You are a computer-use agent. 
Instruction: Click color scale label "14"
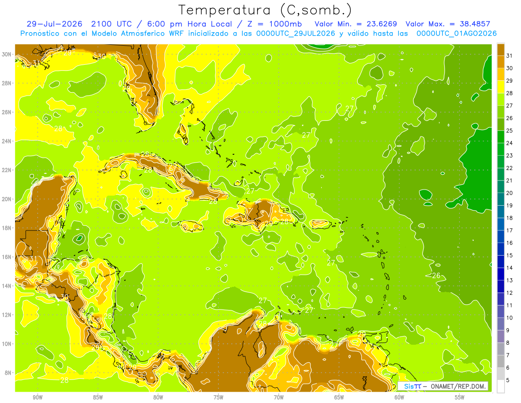[510, 268]
